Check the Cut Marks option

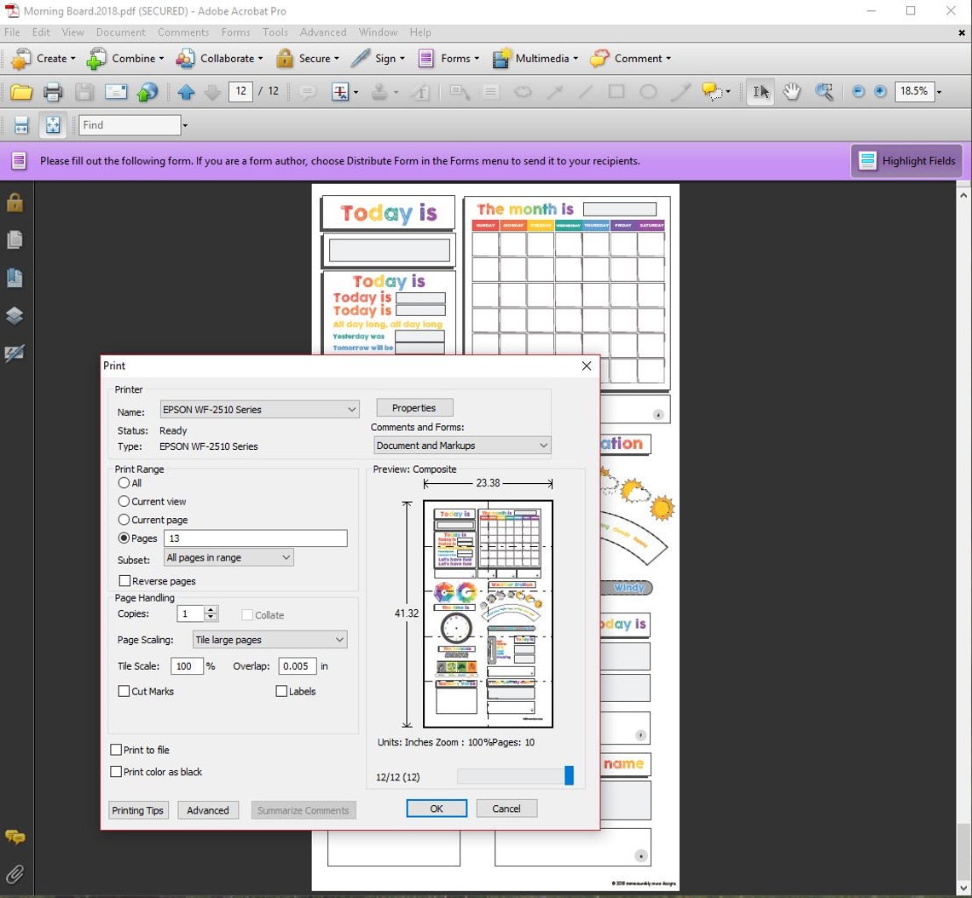tap(124, 691)
